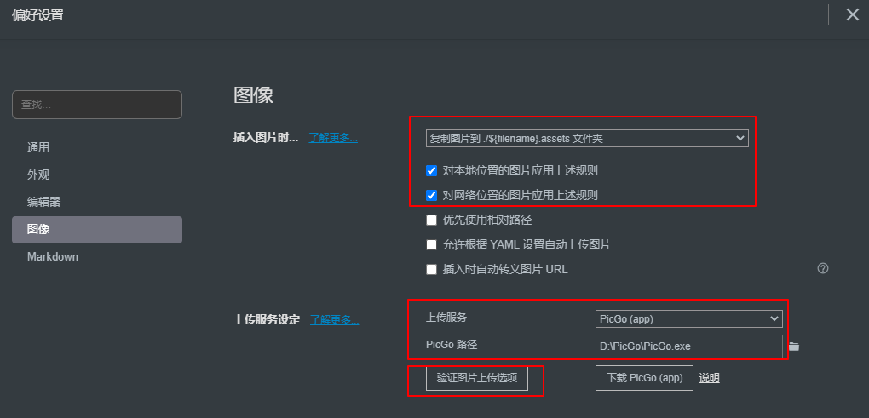The height and width of the screenshot is (418, 869).
Task: Click the 验证图片上传选项 button
Action: tap(477, 378)
